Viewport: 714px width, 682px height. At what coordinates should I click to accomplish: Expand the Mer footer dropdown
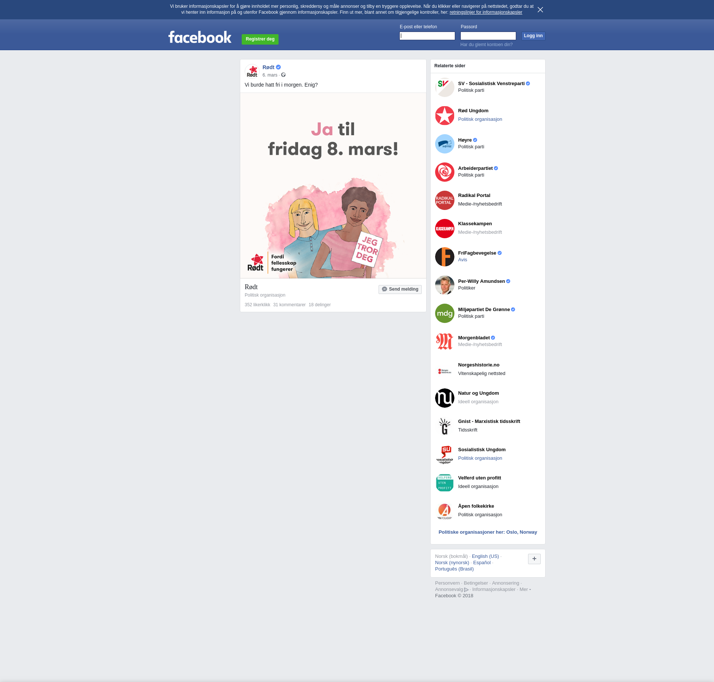(x=525, y=589)
